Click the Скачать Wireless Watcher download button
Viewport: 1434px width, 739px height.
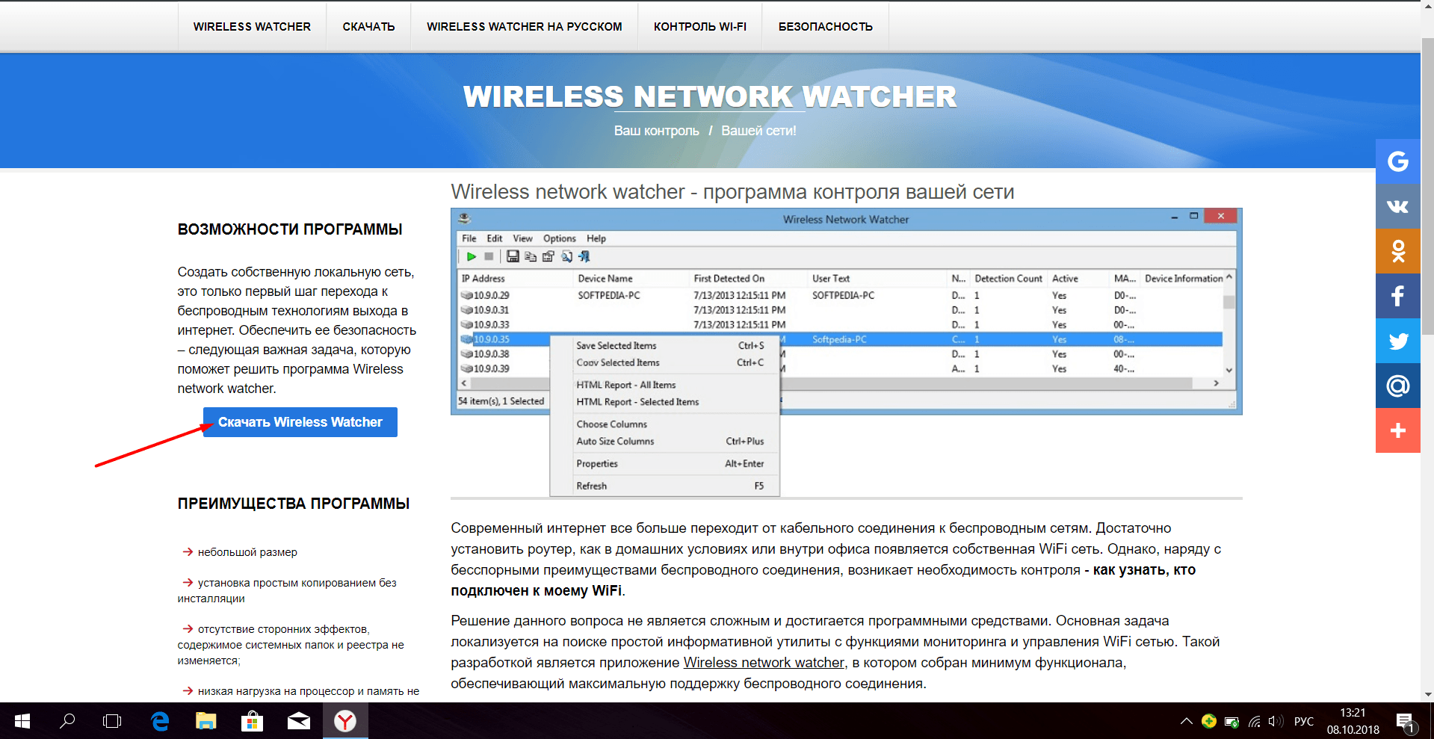(300, 422)
